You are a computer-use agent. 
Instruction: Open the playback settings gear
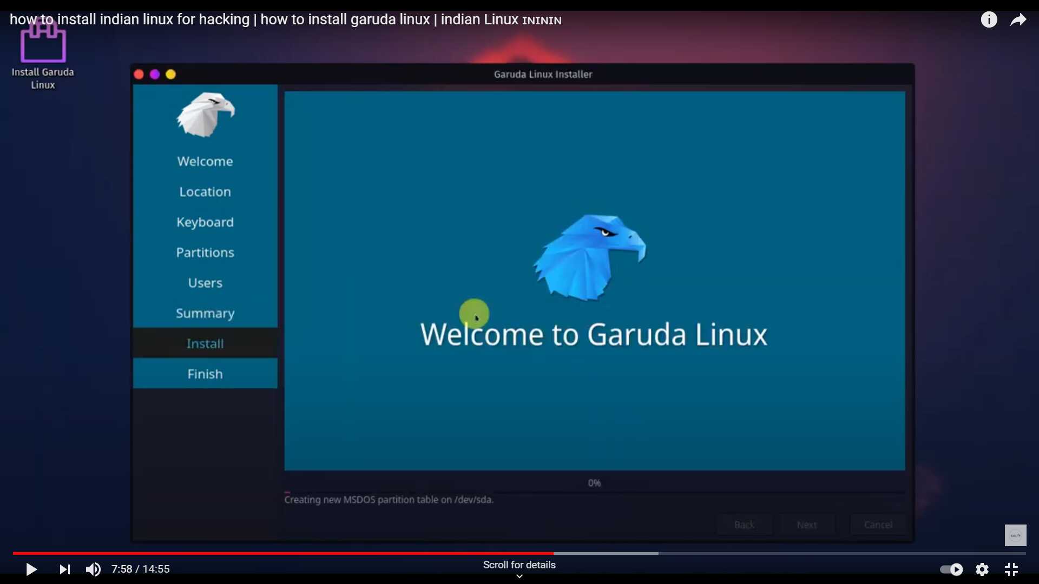coord(982,569)
